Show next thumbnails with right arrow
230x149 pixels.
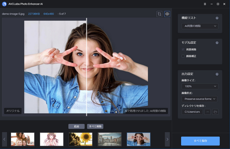point(167,139)
